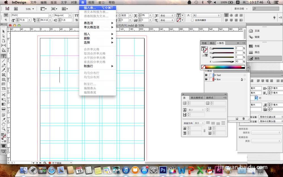Open Spotlight search in menu bar
Screen dimensions: 283x177
pos(269,2)
